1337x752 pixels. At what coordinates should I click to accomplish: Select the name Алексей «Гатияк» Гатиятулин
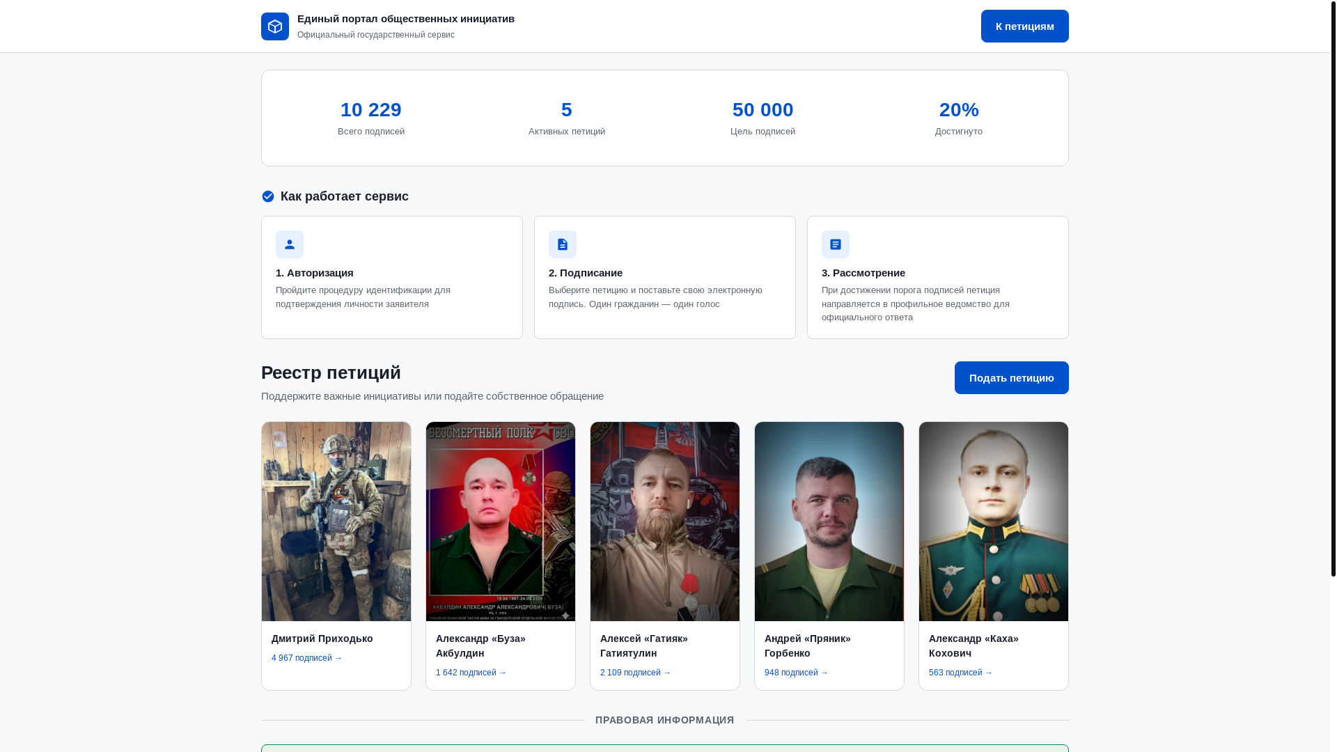click(x=644, y=646)
